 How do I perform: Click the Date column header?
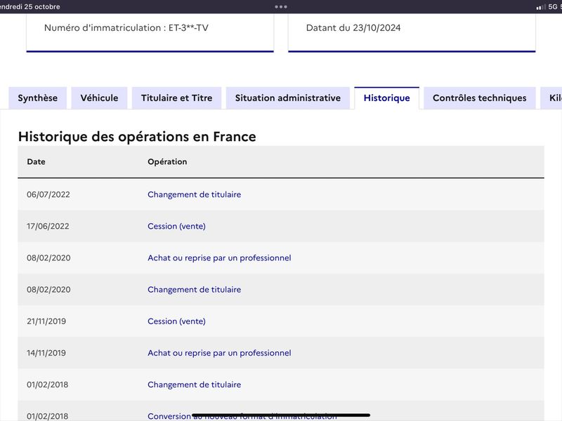[37, 161]
